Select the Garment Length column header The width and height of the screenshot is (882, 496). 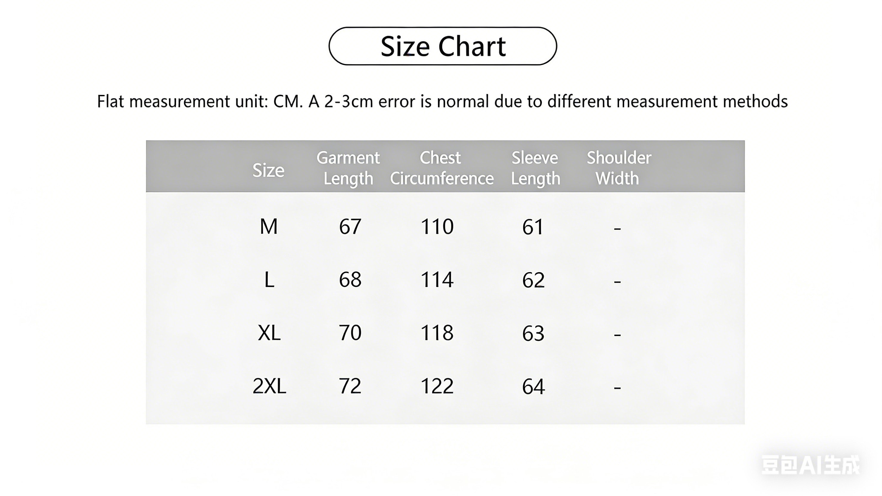point(348,168)
